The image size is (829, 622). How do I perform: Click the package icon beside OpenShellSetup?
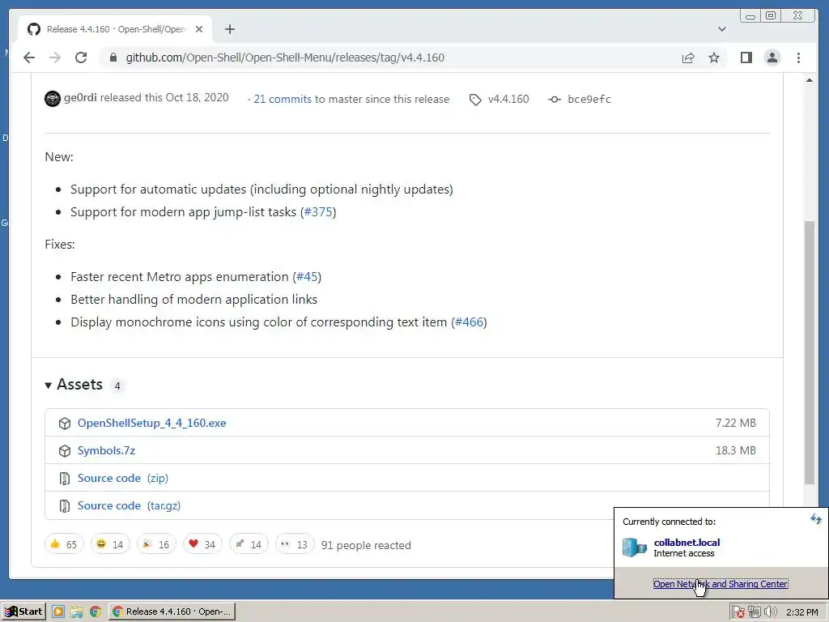(x=65, y=424)
